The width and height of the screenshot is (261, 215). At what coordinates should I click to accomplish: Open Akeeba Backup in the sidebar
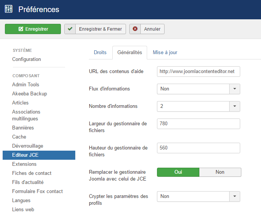[x=30, y=93]
